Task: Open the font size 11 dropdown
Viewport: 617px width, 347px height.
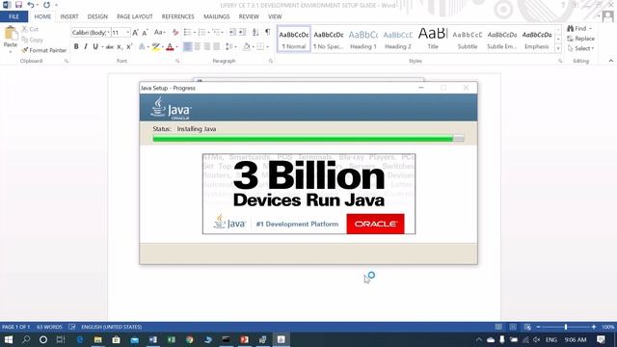Action: [128, 33]
